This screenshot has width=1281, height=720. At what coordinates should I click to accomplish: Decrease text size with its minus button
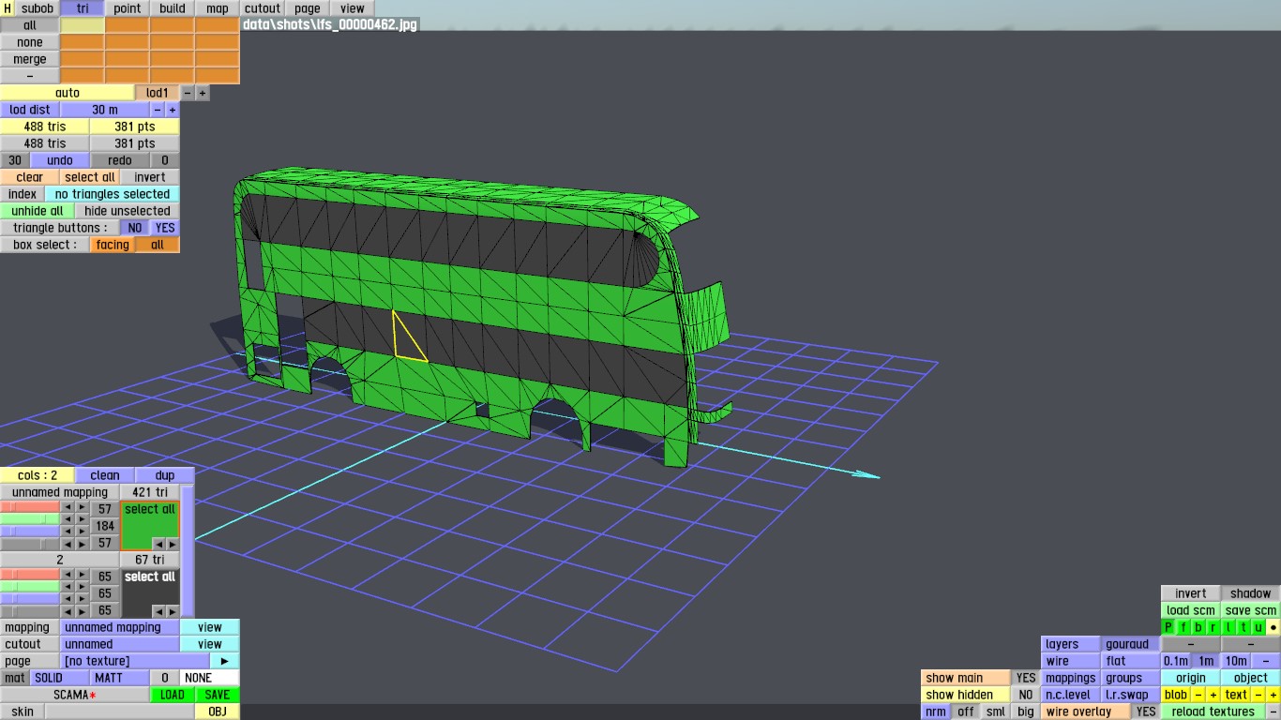pyautogui.click(x=1258, y=695)
